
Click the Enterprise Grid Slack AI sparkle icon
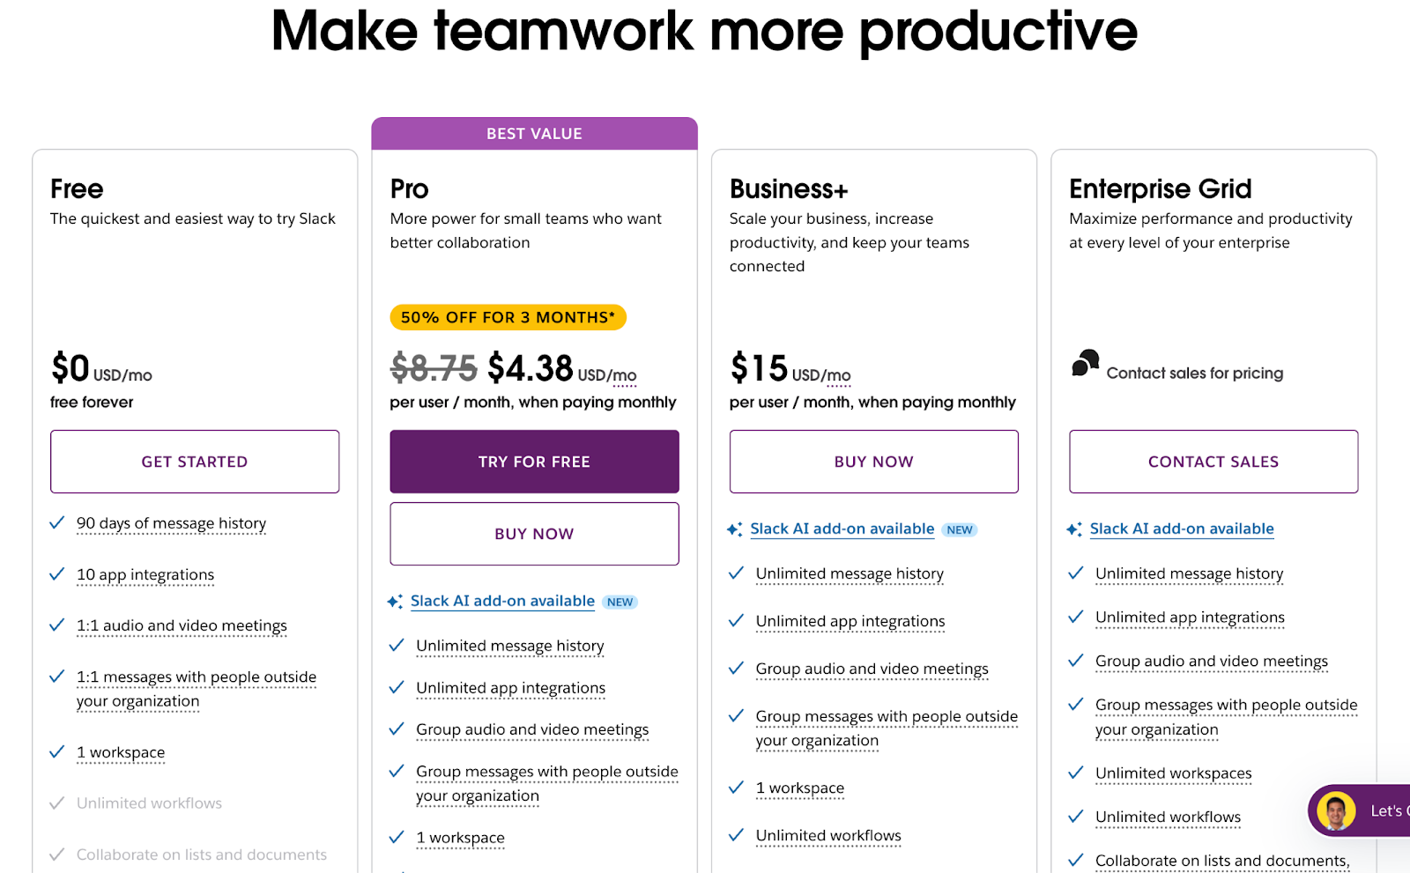coord(1073,529)
